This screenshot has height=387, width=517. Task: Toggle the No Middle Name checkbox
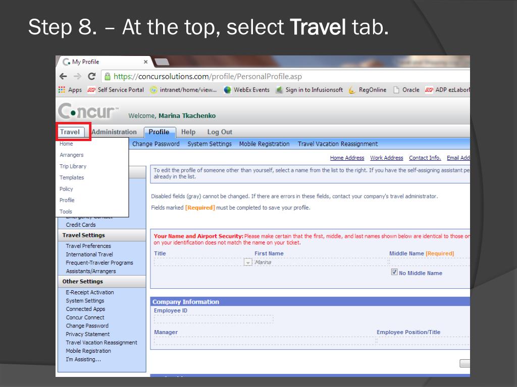(x=394, y=272)
